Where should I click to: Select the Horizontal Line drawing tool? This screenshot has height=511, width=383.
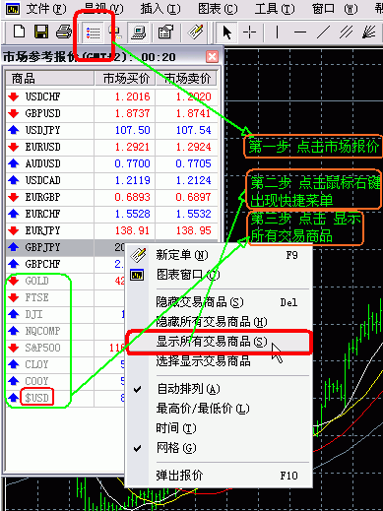(300, 32)
